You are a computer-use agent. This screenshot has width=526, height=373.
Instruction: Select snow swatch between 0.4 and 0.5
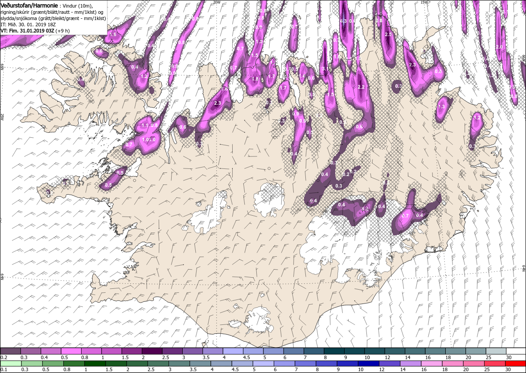coord(51,351)
